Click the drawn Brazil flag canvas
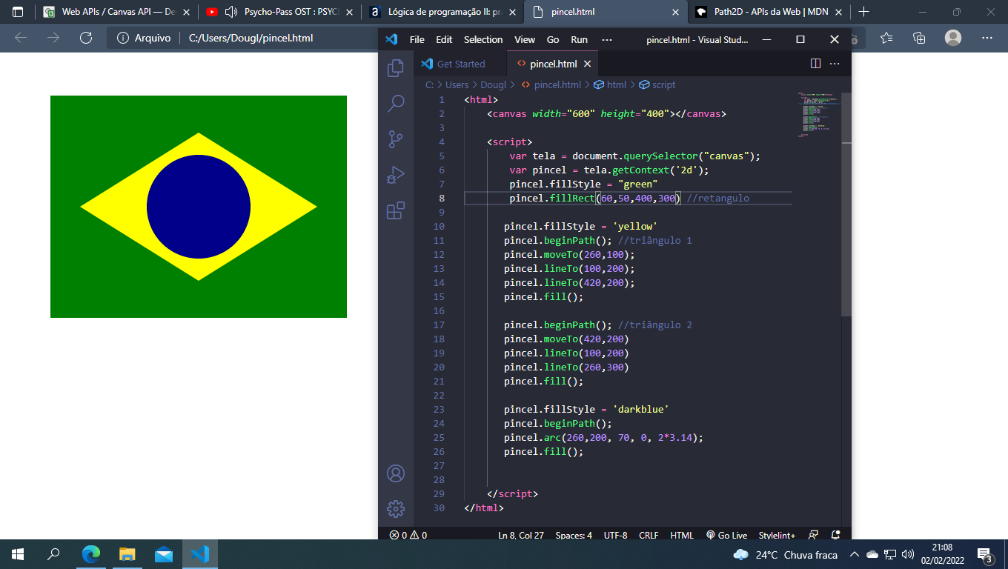 199,207
